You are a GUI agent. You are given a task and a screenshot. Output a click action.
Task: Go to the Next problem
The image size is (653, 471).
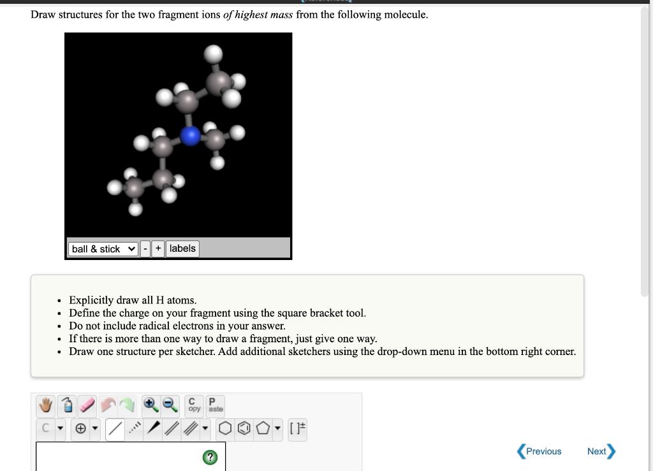599,451
